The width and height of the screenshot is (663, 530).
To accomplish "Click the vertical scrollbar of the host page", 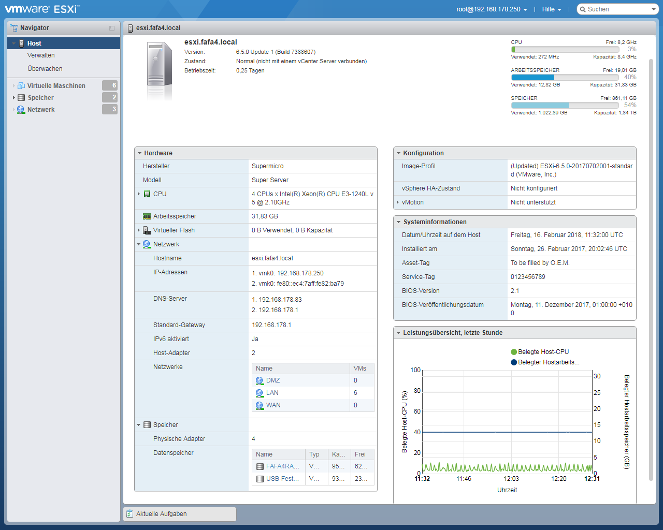I will click(x=652, y=269).
